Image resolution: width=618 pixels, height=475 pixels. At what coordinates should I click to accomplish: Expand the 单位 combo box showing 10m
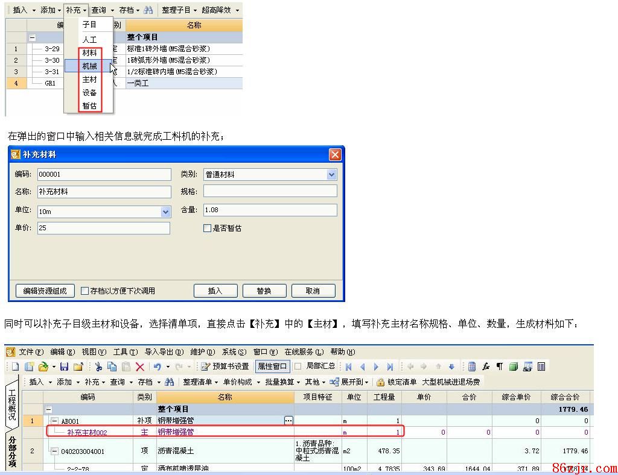point(165,212)
